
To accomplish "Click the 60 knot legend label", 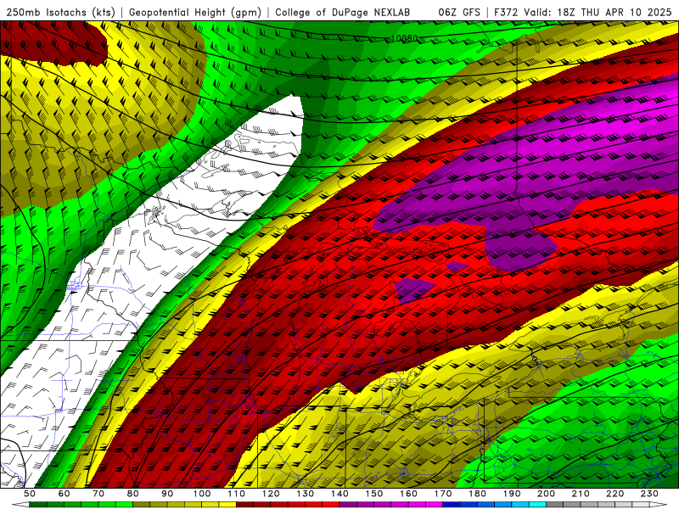I will [64, 494].
